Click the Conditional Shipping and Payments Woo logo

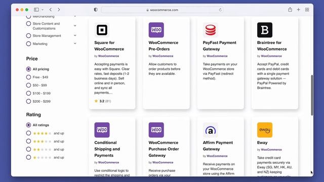(x=102, y=130)
